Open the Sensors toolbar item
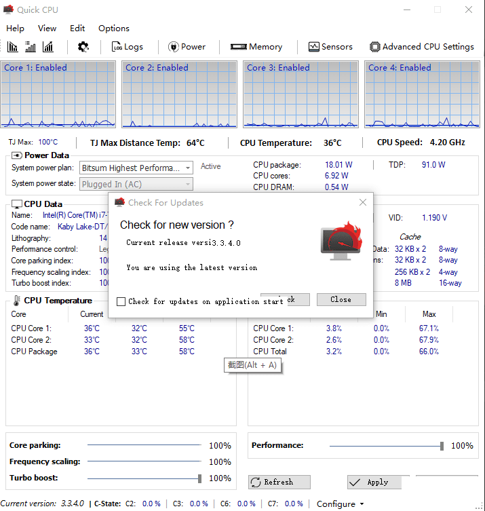This screenshot has width=485, height=511. click(x=330, y=47)
